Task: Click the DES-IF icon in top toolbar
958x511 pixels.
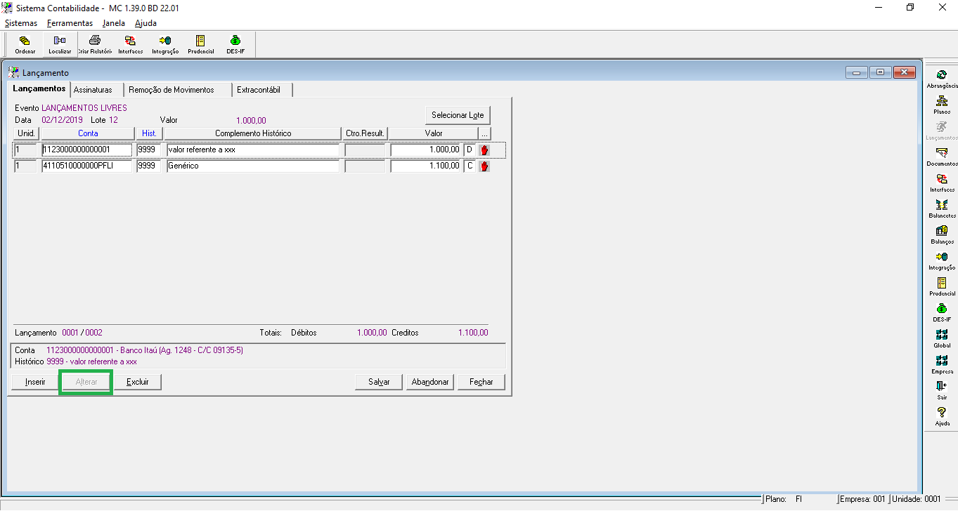Action: (x=235, y=45)
